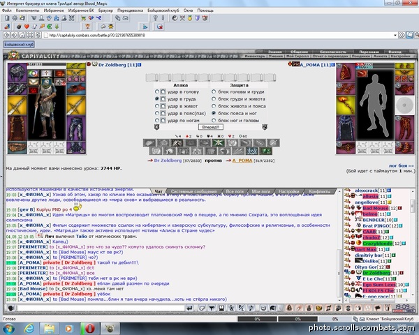Click the green cross skill icon in first combat row
The height and width of the screenshot is (335, 419).
click(218, 142)
